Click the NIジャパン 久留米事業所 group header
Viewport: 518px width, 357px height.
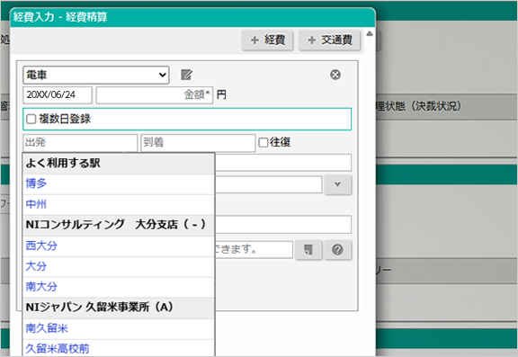tap(119, 308)
